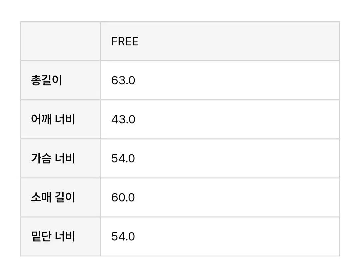Screen dimensions: 360x275
Task: Select the 소매 길이 row label
Action: tap(53, 197)
